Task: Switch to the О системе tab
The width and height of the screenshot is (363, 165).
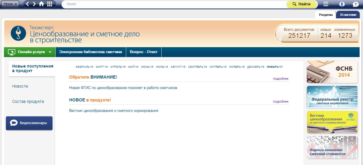Action: coord(348,15)
